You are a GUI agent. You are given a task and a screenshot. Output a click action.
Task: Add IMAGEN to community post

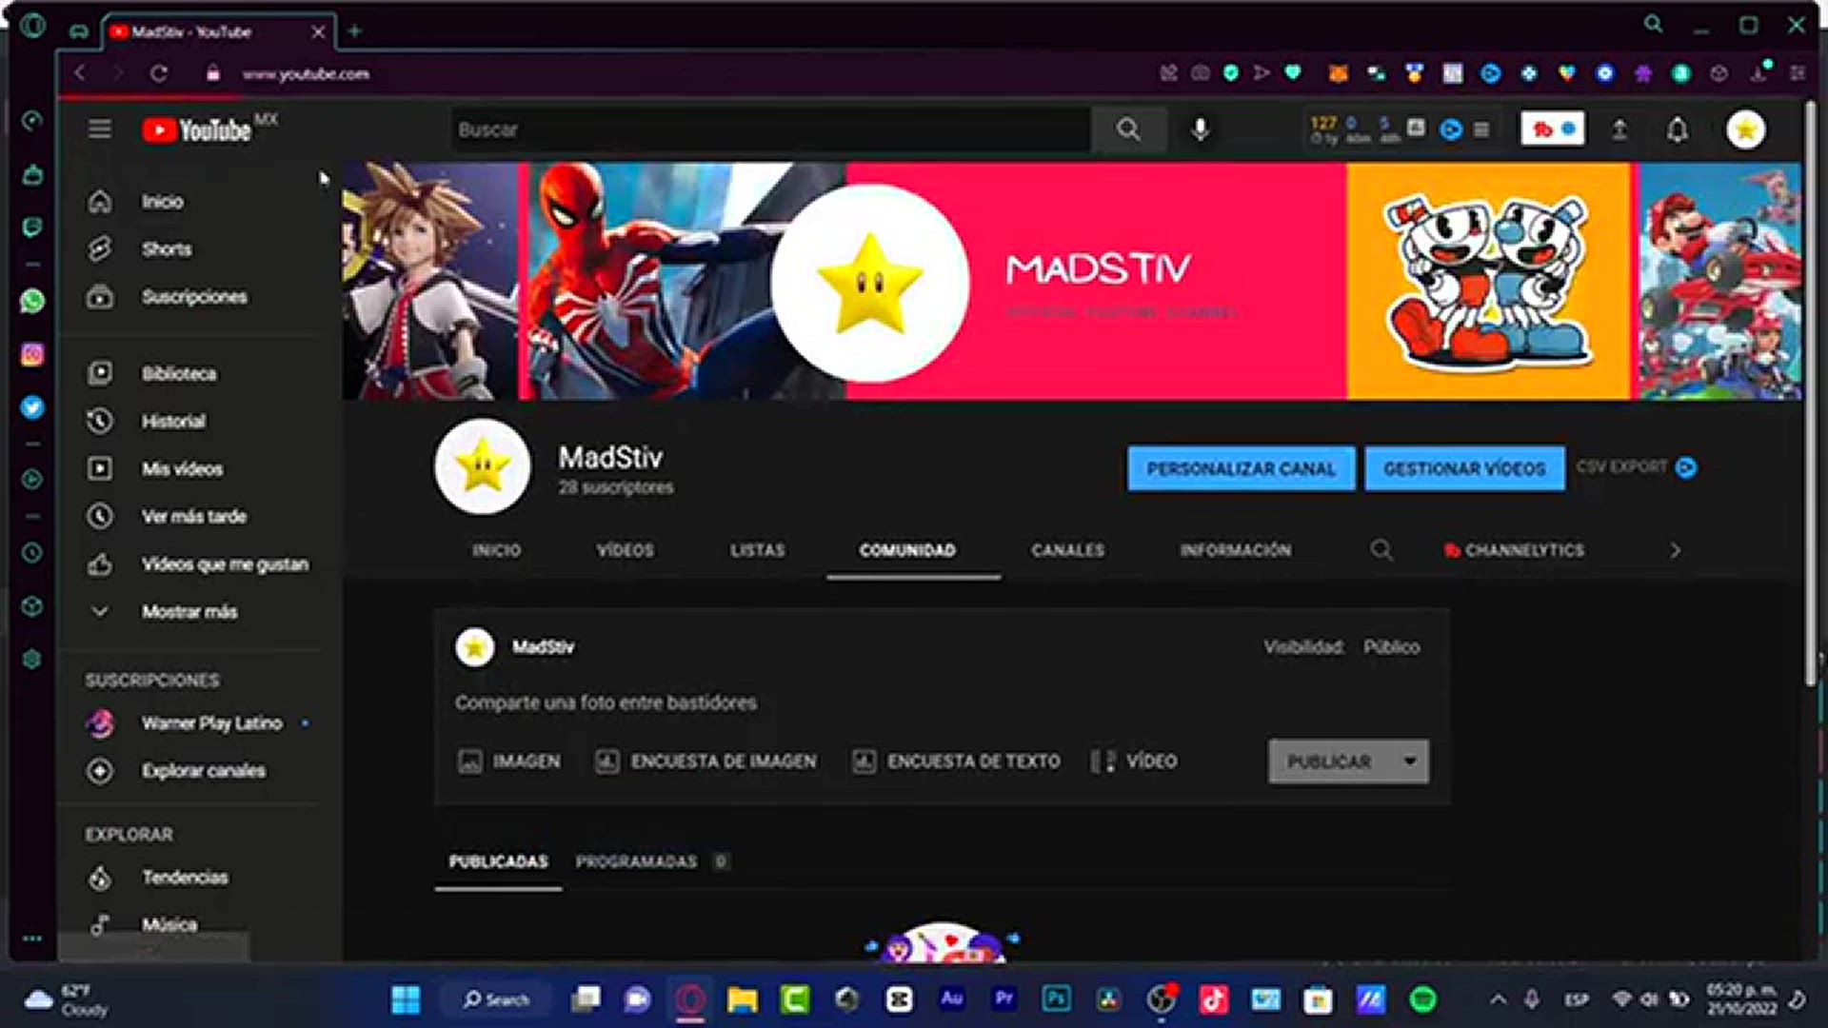(x=509, y=761)
